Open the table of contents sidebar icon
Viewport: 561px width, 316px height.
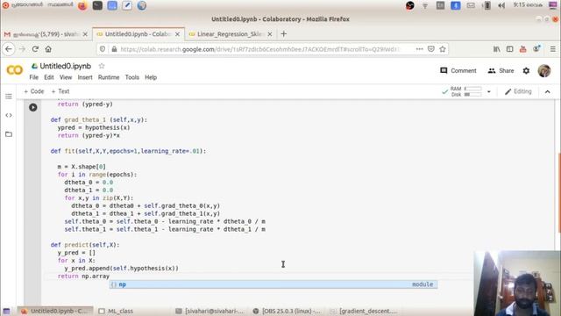tap(9, 97)
